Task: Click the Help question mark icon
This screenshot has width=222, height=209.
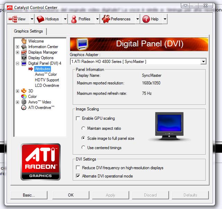Action: point(146,19)
